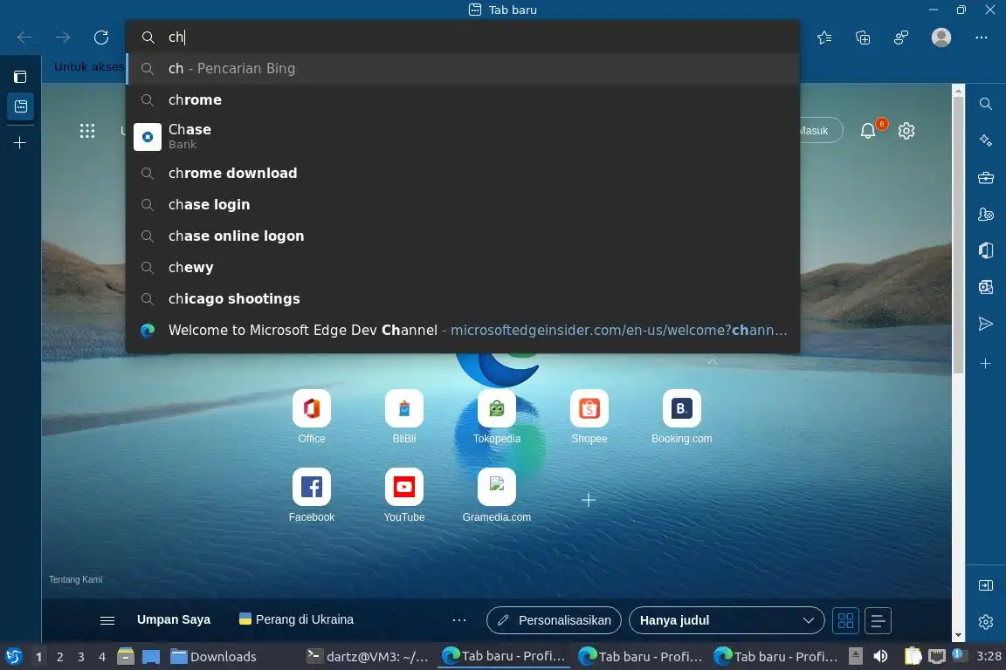Open the vertical tabs panel icon
The image size is (1006, 670).
tap(21, 77)
